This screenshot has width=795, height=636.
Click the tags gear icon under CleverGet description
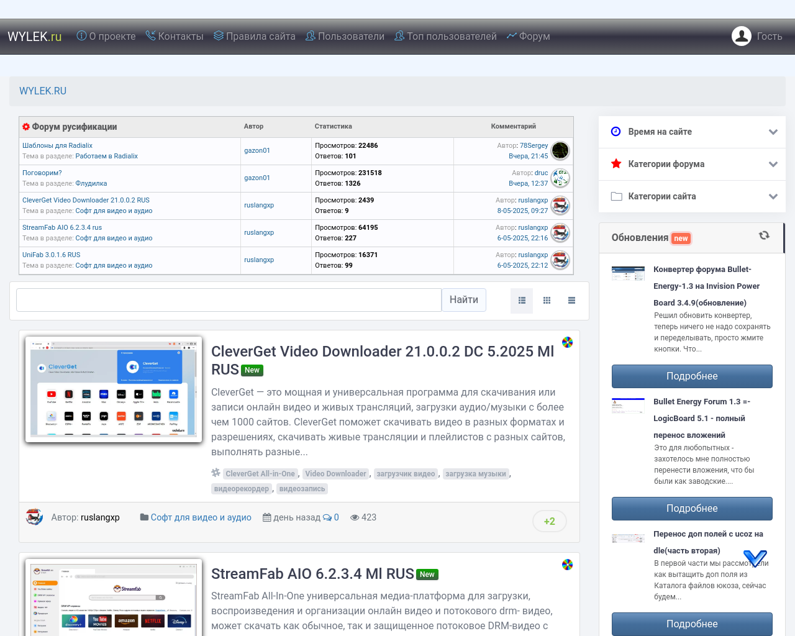216,473
